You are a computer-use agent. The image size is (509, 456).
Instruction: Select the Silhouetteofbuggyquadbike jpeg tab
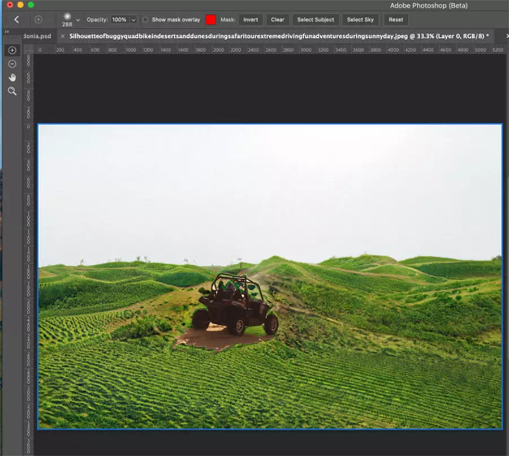[279, 36]
